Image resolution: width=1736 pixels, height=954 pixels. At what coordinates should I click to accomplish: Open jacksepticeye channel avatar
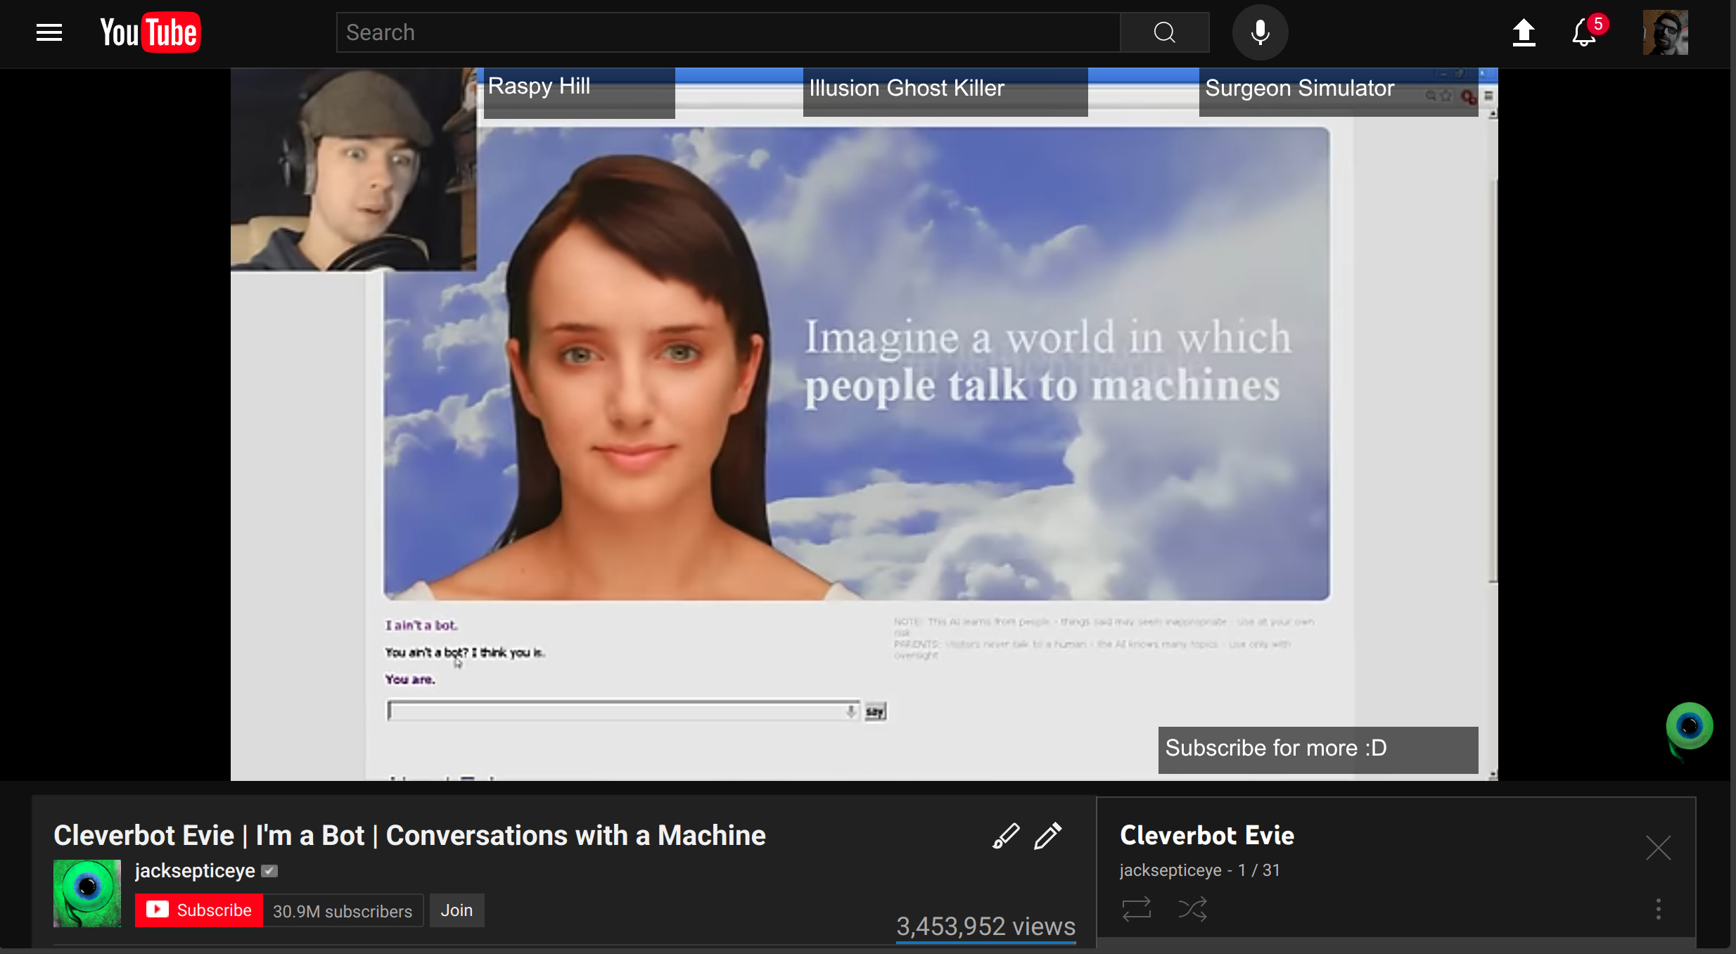(x=87, y=893)
